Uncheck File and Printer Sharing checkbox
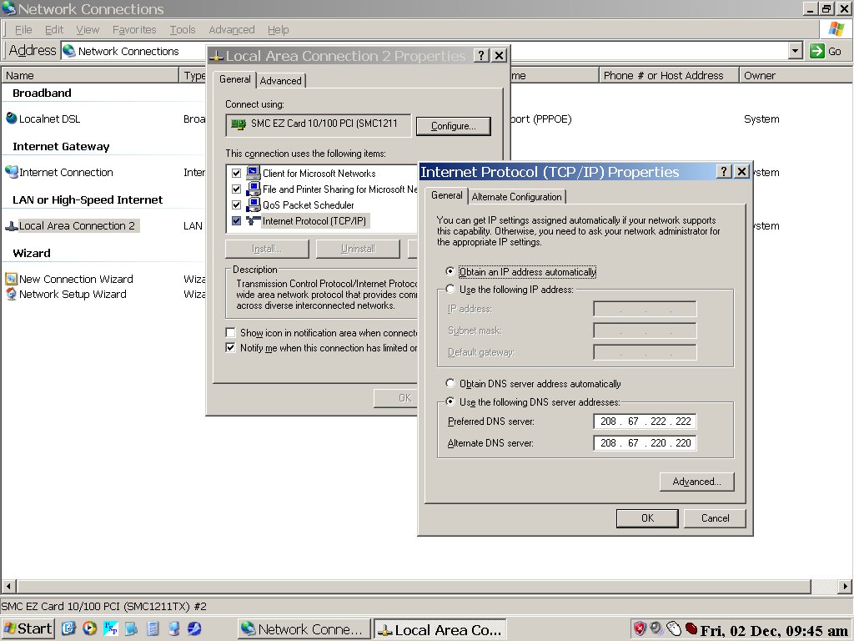854x641 pixels. click(236, 189)
